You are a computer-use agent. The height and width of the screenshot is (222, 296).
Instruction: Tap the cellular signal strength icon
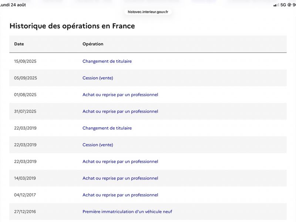(x=276, y=5)
